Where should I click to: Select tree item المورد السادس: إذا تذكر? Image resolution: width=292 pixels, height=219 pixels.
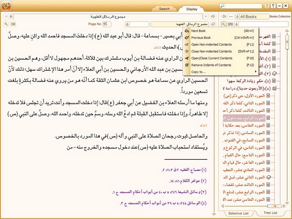(x=244, y=133)
